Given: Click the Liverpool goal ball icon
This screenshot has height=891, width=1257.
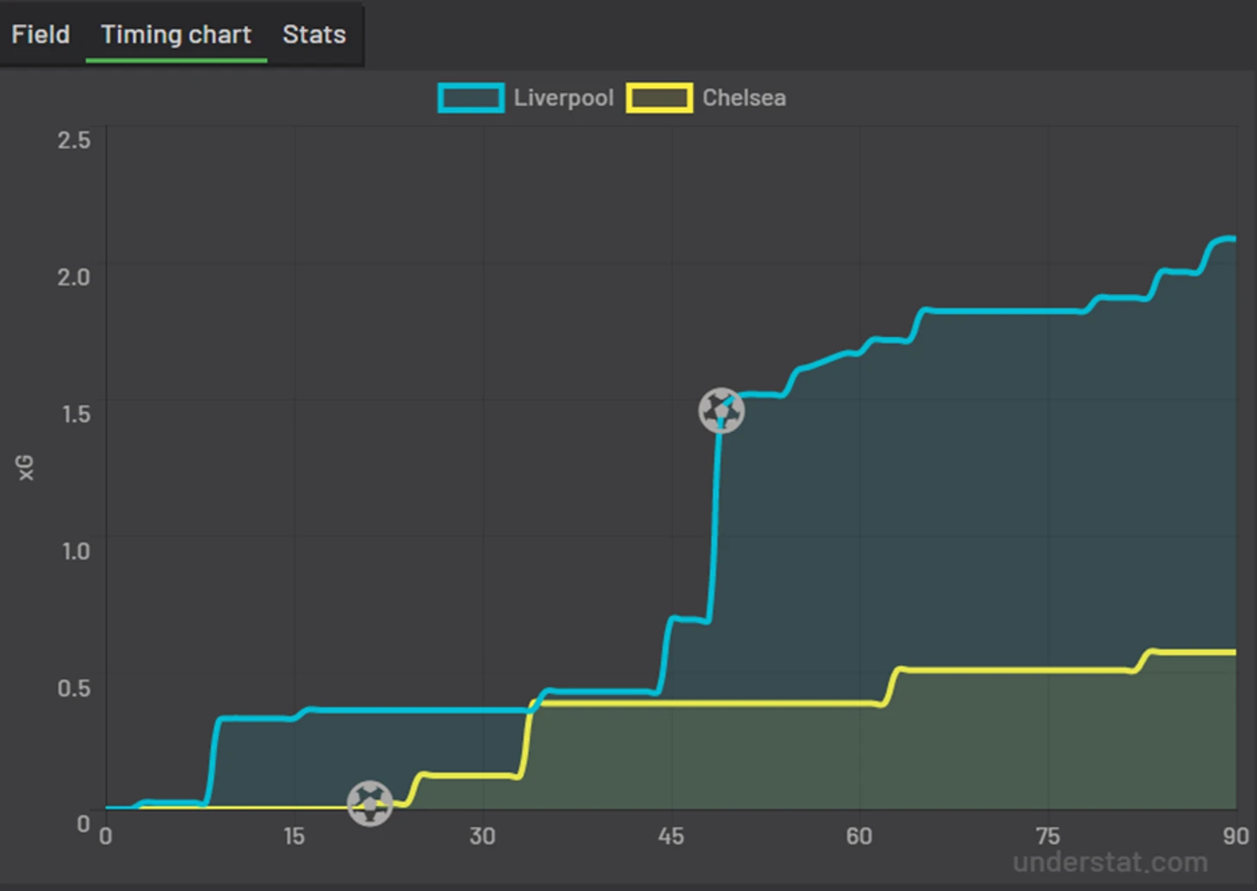Looking at the screenshot, I should coord(721,410).
